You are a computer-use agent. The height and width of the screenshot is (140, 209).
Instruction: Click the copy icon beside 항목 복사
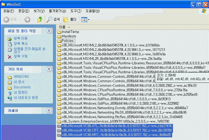(10, 44)
